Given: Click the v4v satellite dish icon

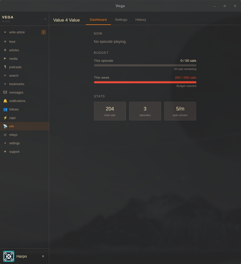Looking at the screenshot, I should [5, 126].
